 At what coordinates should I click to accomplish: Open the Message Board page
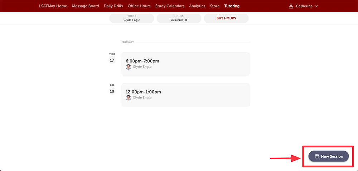point(86,6)
